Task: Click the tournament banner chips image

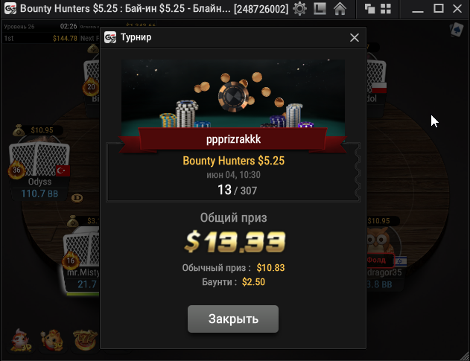Action: [233, 94]
